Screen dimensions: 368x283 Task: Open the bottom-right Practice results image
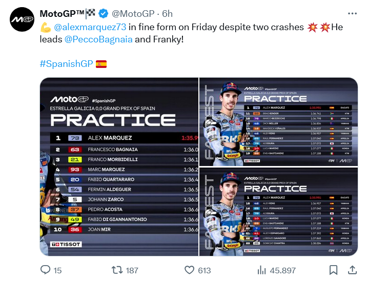[278, 211]
